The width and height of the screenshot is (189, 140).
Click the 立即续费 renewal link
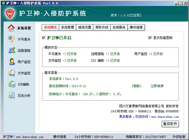[x=157, y=86]
